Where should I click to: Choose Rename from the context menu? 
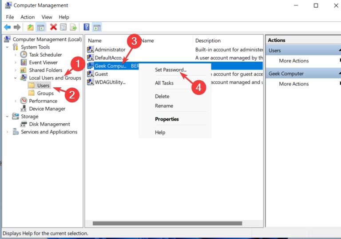[x=164, y=106]
